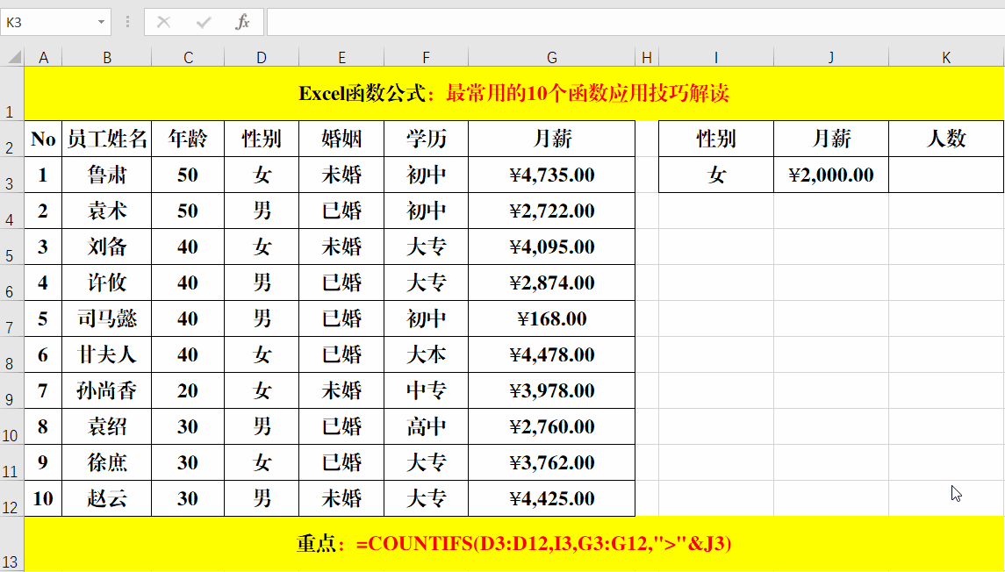The width and height of the screenshot is (1005, 572).
Task: Click age cell 20 for 孙尚香
Action: coord(188,390)
